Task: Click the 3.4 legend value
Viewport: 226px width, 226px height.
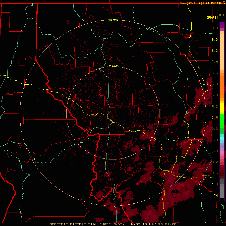Action: pyautogui.click(x=215, y=118)
